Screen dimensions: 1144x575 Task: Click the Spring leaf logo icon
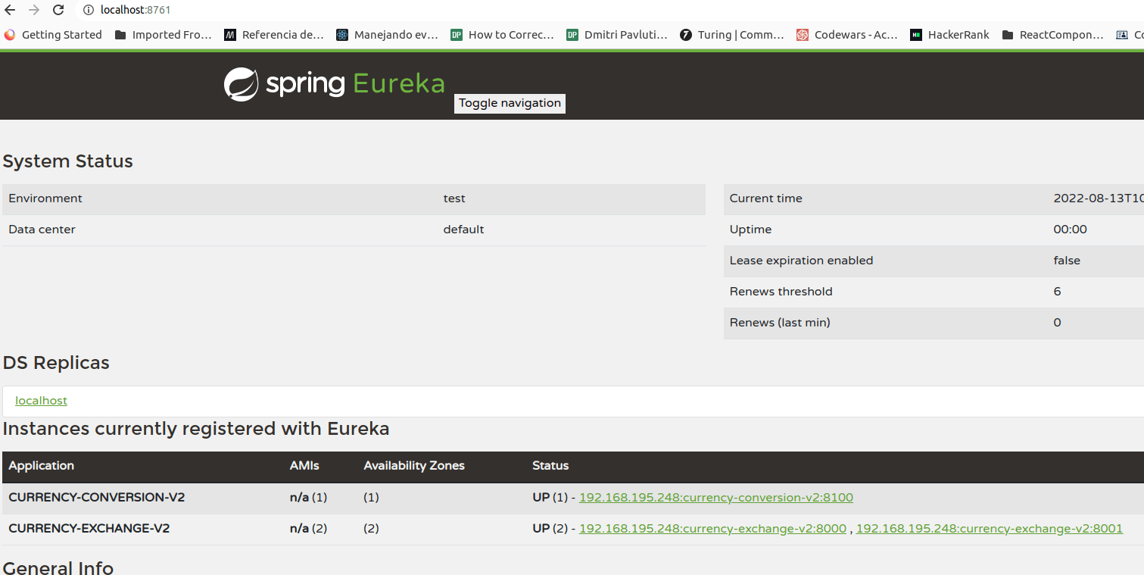tap(242, 84)
